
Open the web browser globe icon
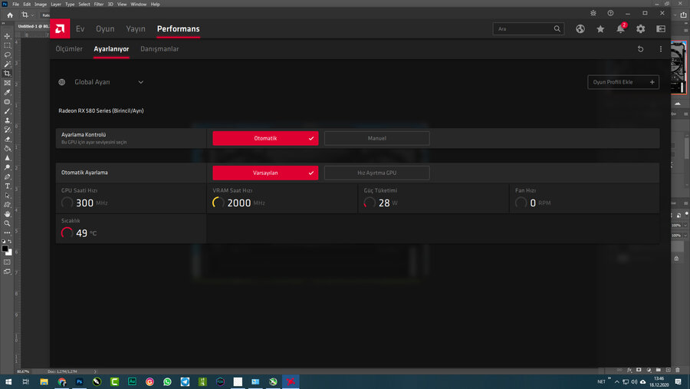(580, 28)
